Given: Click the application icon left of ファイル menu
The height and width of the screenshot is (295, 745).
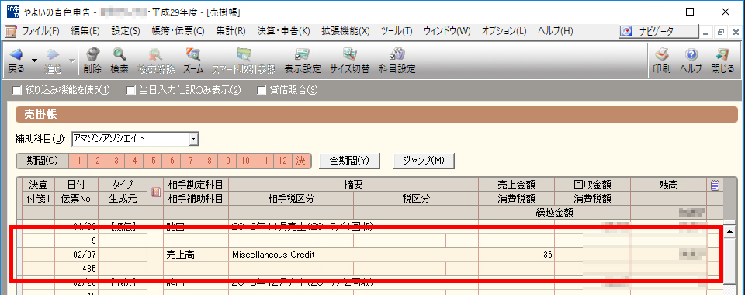Looking at the screenshot, I should [x=11, y=31].
